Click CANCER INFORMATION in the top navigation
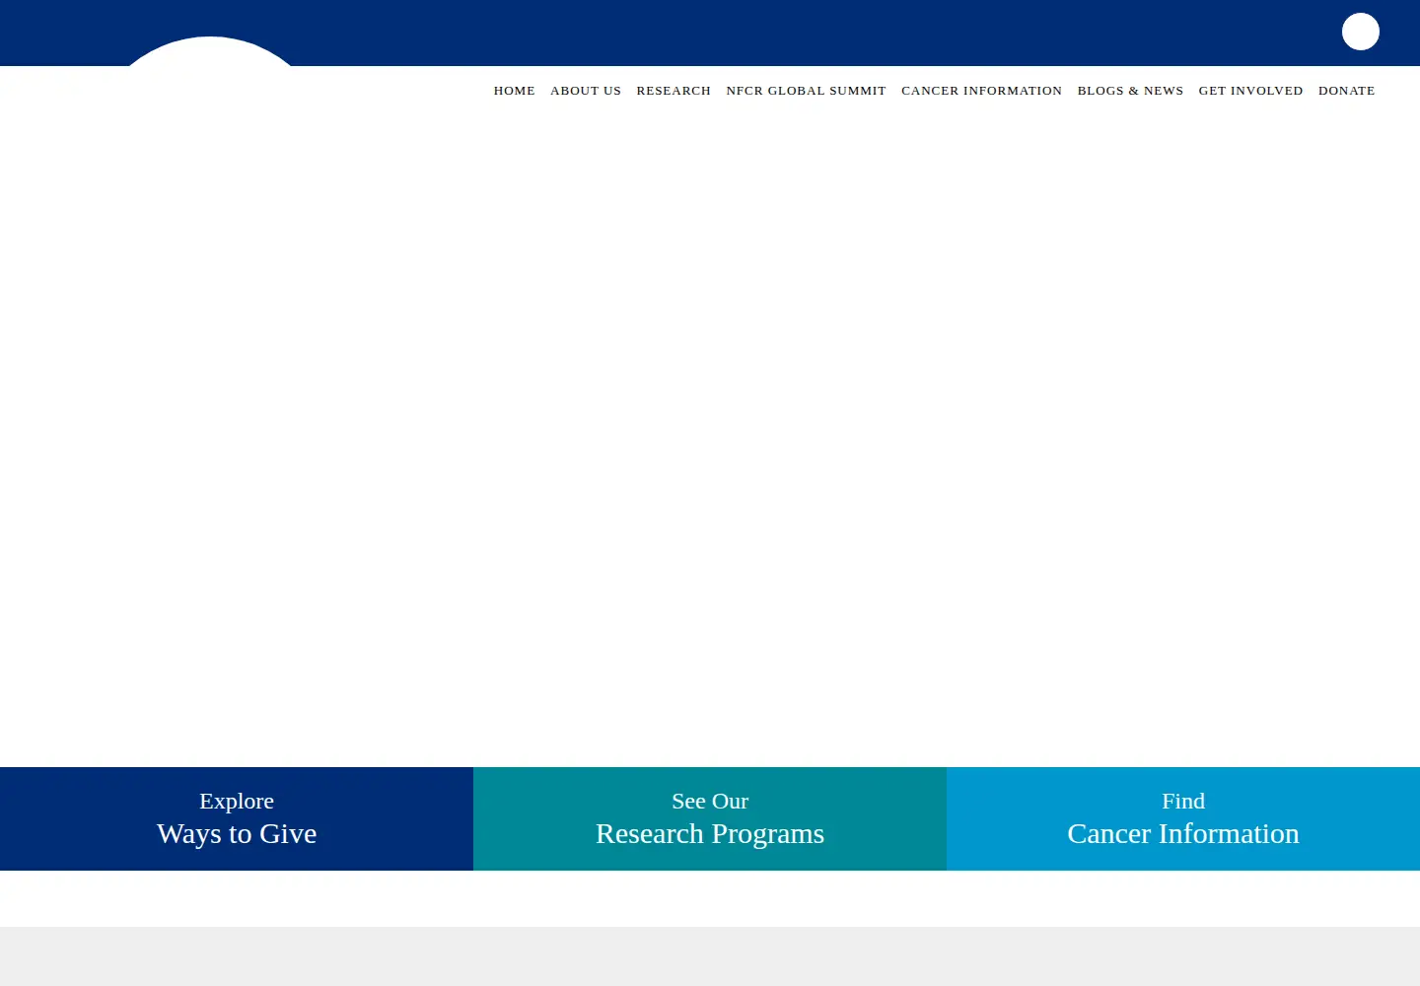This screenshot has height=986, width=1420. click(x=981, y=91)
